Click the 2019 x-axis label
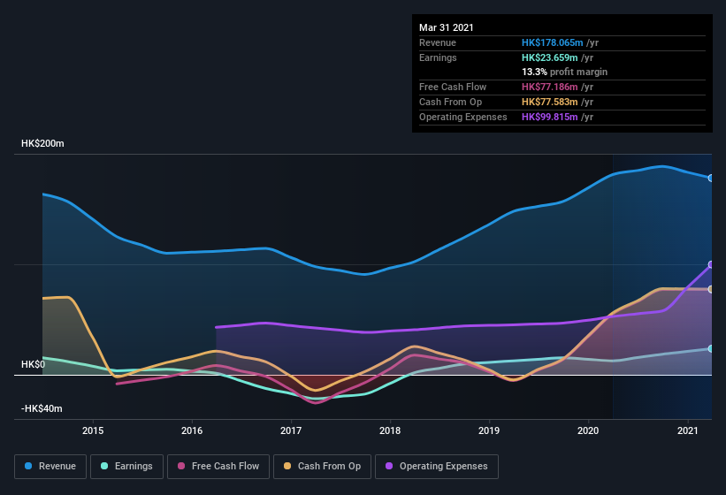Viewport: 726px width, 495px height. pos(489,430)
